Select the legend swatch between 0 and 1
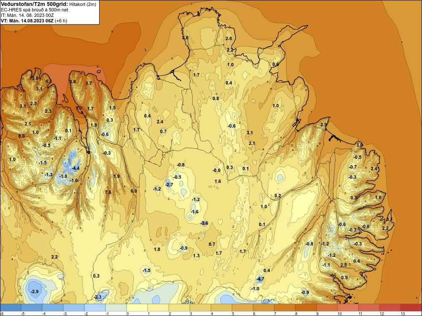 137,308
